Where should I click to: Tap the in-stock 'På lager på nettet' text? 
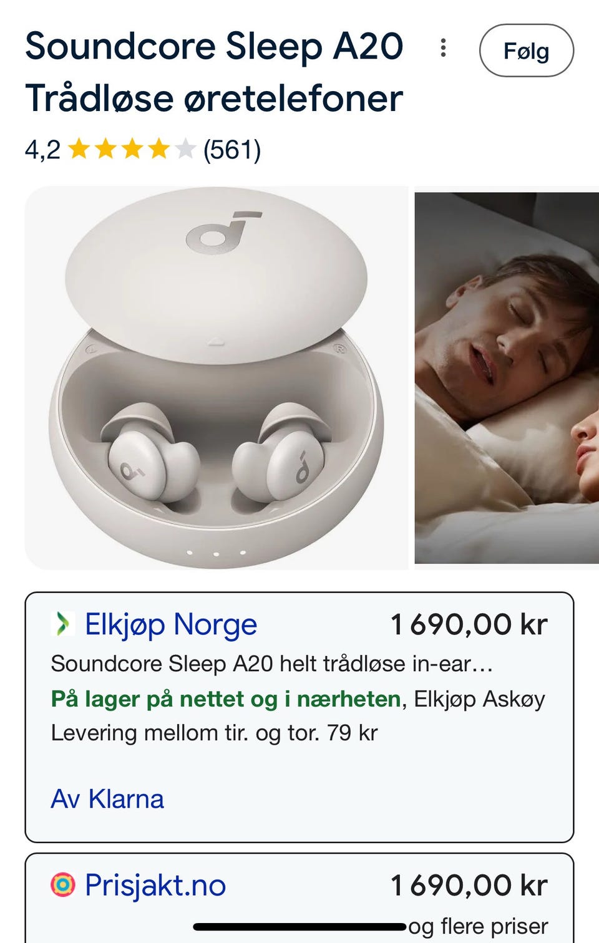(226, 699)
